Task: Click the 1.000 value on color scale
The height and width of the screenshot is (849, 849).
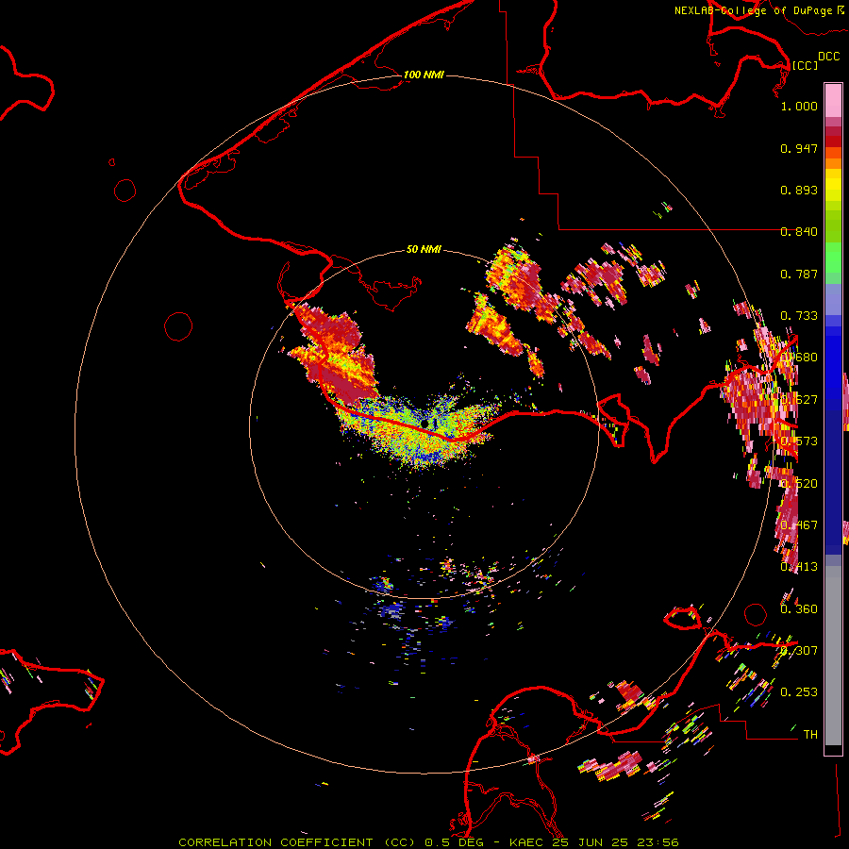Action: (x=799, y=106)
